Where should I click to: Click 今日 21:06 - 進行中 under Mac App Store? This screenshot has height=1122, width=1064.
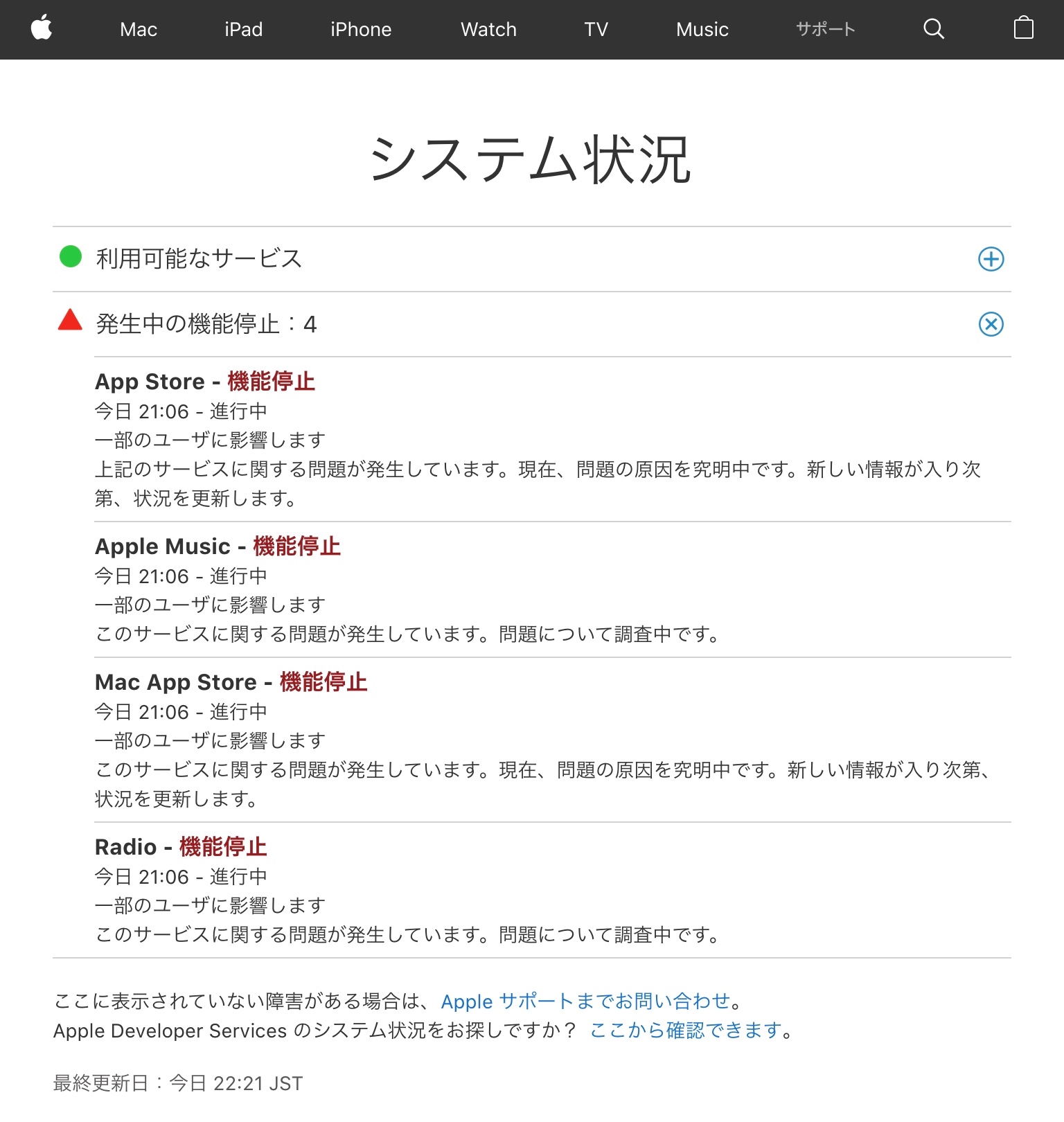click(181, 712)
